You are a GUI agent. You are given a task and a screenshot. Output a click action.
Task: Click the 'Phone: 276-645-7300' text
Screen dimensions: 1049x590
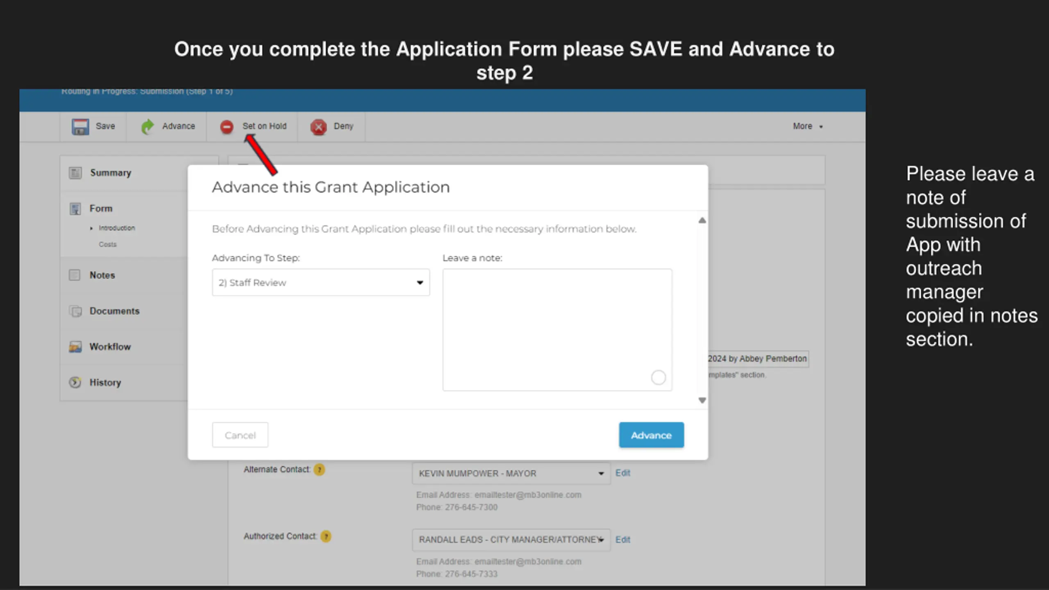[456, 507]
